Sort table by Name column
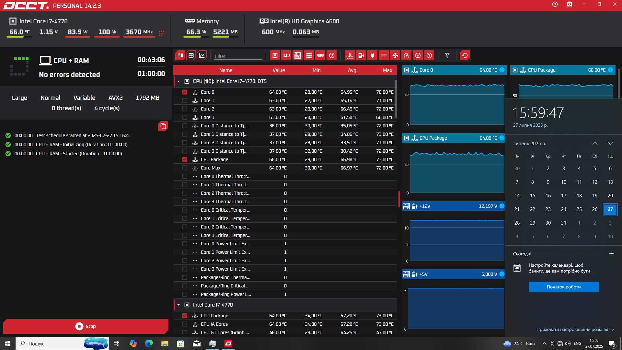Viewport: 622px width, 350px height. [x=226, y=70]
